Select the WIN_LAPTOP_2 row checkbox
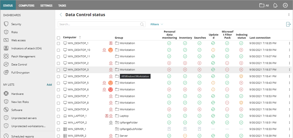This screenshot has height=138, width=293. coord(59,123)
